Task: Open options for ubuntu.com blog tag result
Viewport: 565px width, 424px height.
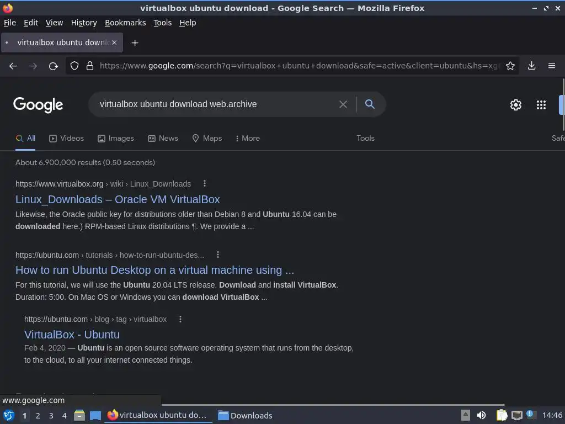Action: 180,319
